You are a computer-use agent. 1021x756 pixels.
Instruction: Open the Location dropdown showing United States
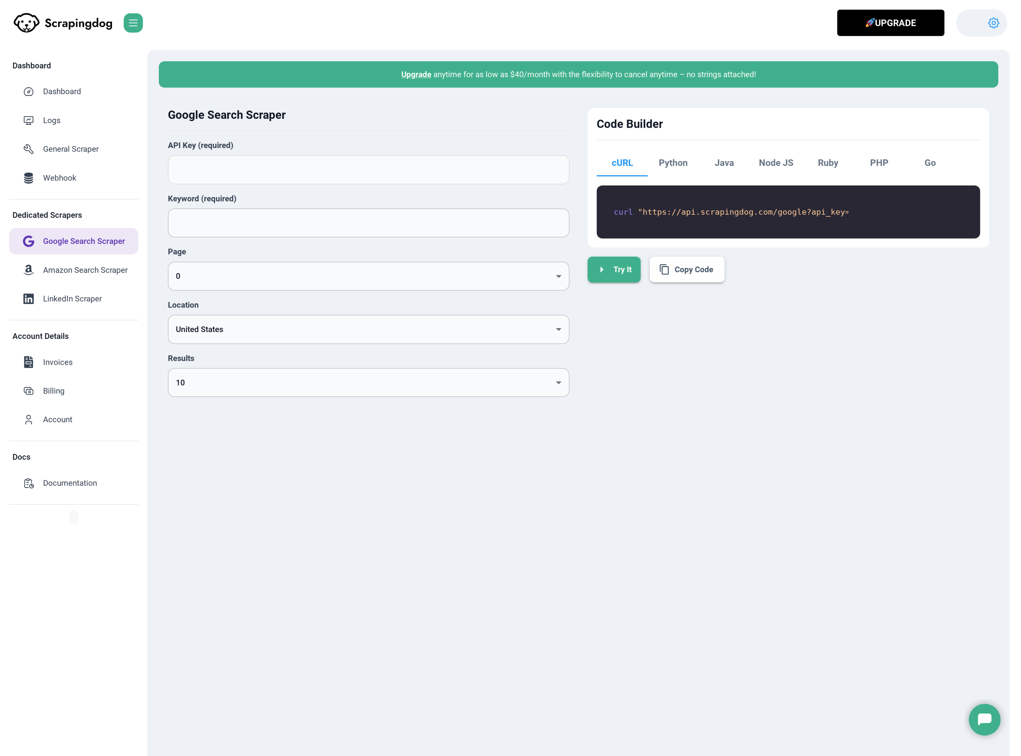click(x=368, y=330)
